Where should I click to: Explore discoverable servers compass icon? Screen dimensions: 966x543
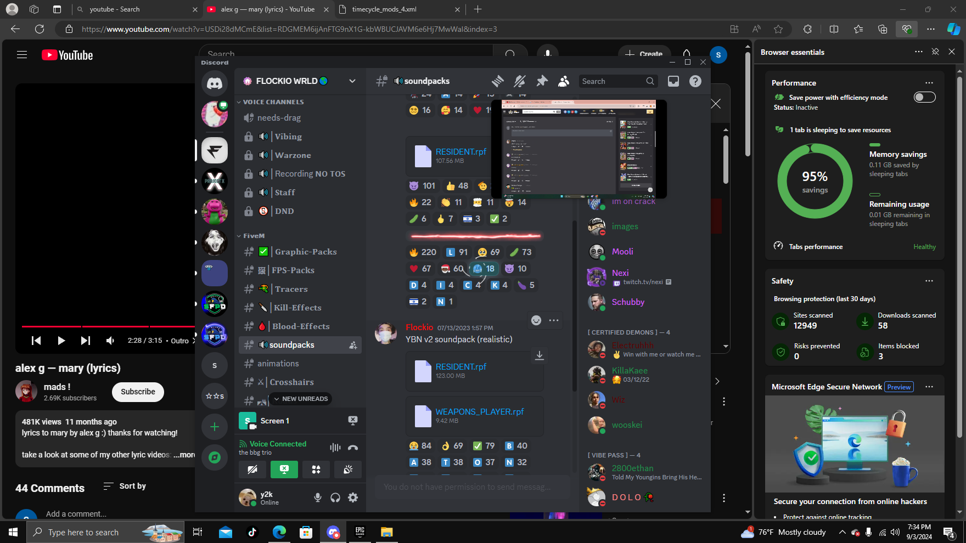point(215,457)
